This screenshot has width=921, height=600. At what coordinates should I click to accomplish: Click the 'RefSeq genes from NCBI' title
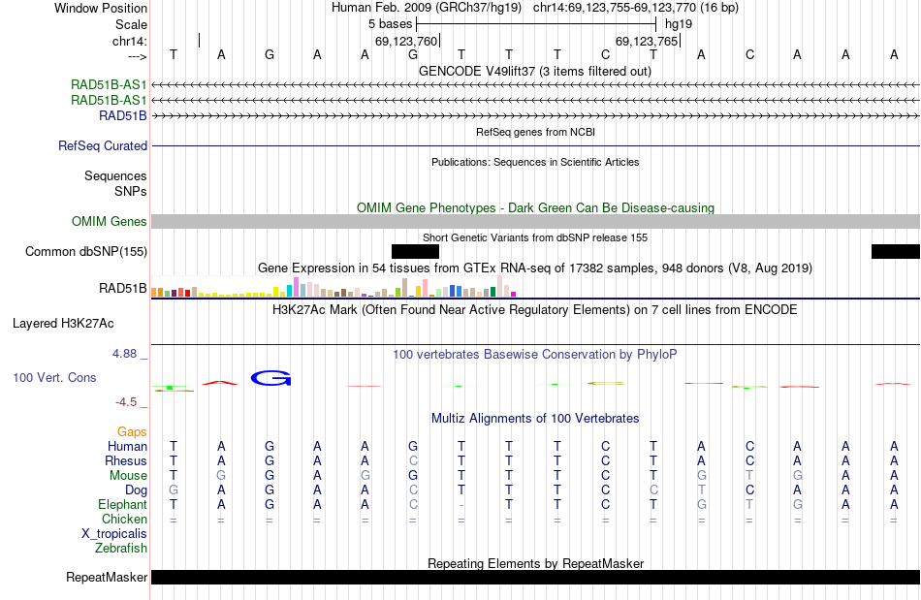(535, 132)
